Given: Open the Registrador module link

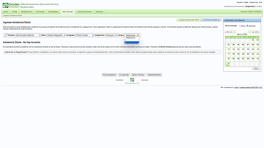Looking at the screenshot, I should point(250,7).
